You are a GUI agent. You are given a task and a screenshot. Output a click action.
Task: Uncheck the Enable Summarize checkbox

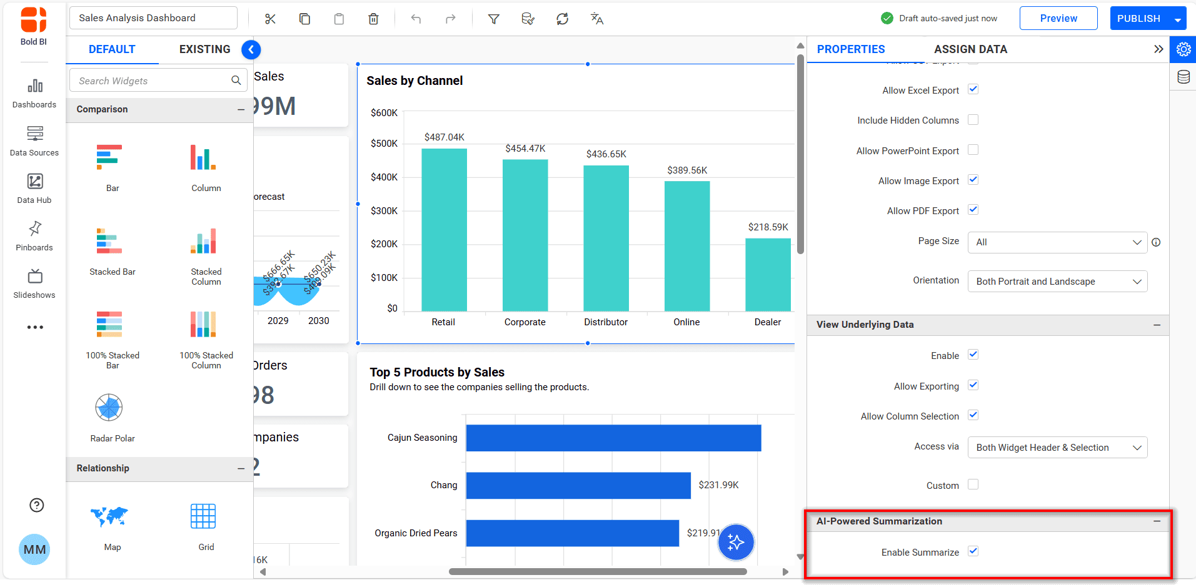(x=973, y=551)
